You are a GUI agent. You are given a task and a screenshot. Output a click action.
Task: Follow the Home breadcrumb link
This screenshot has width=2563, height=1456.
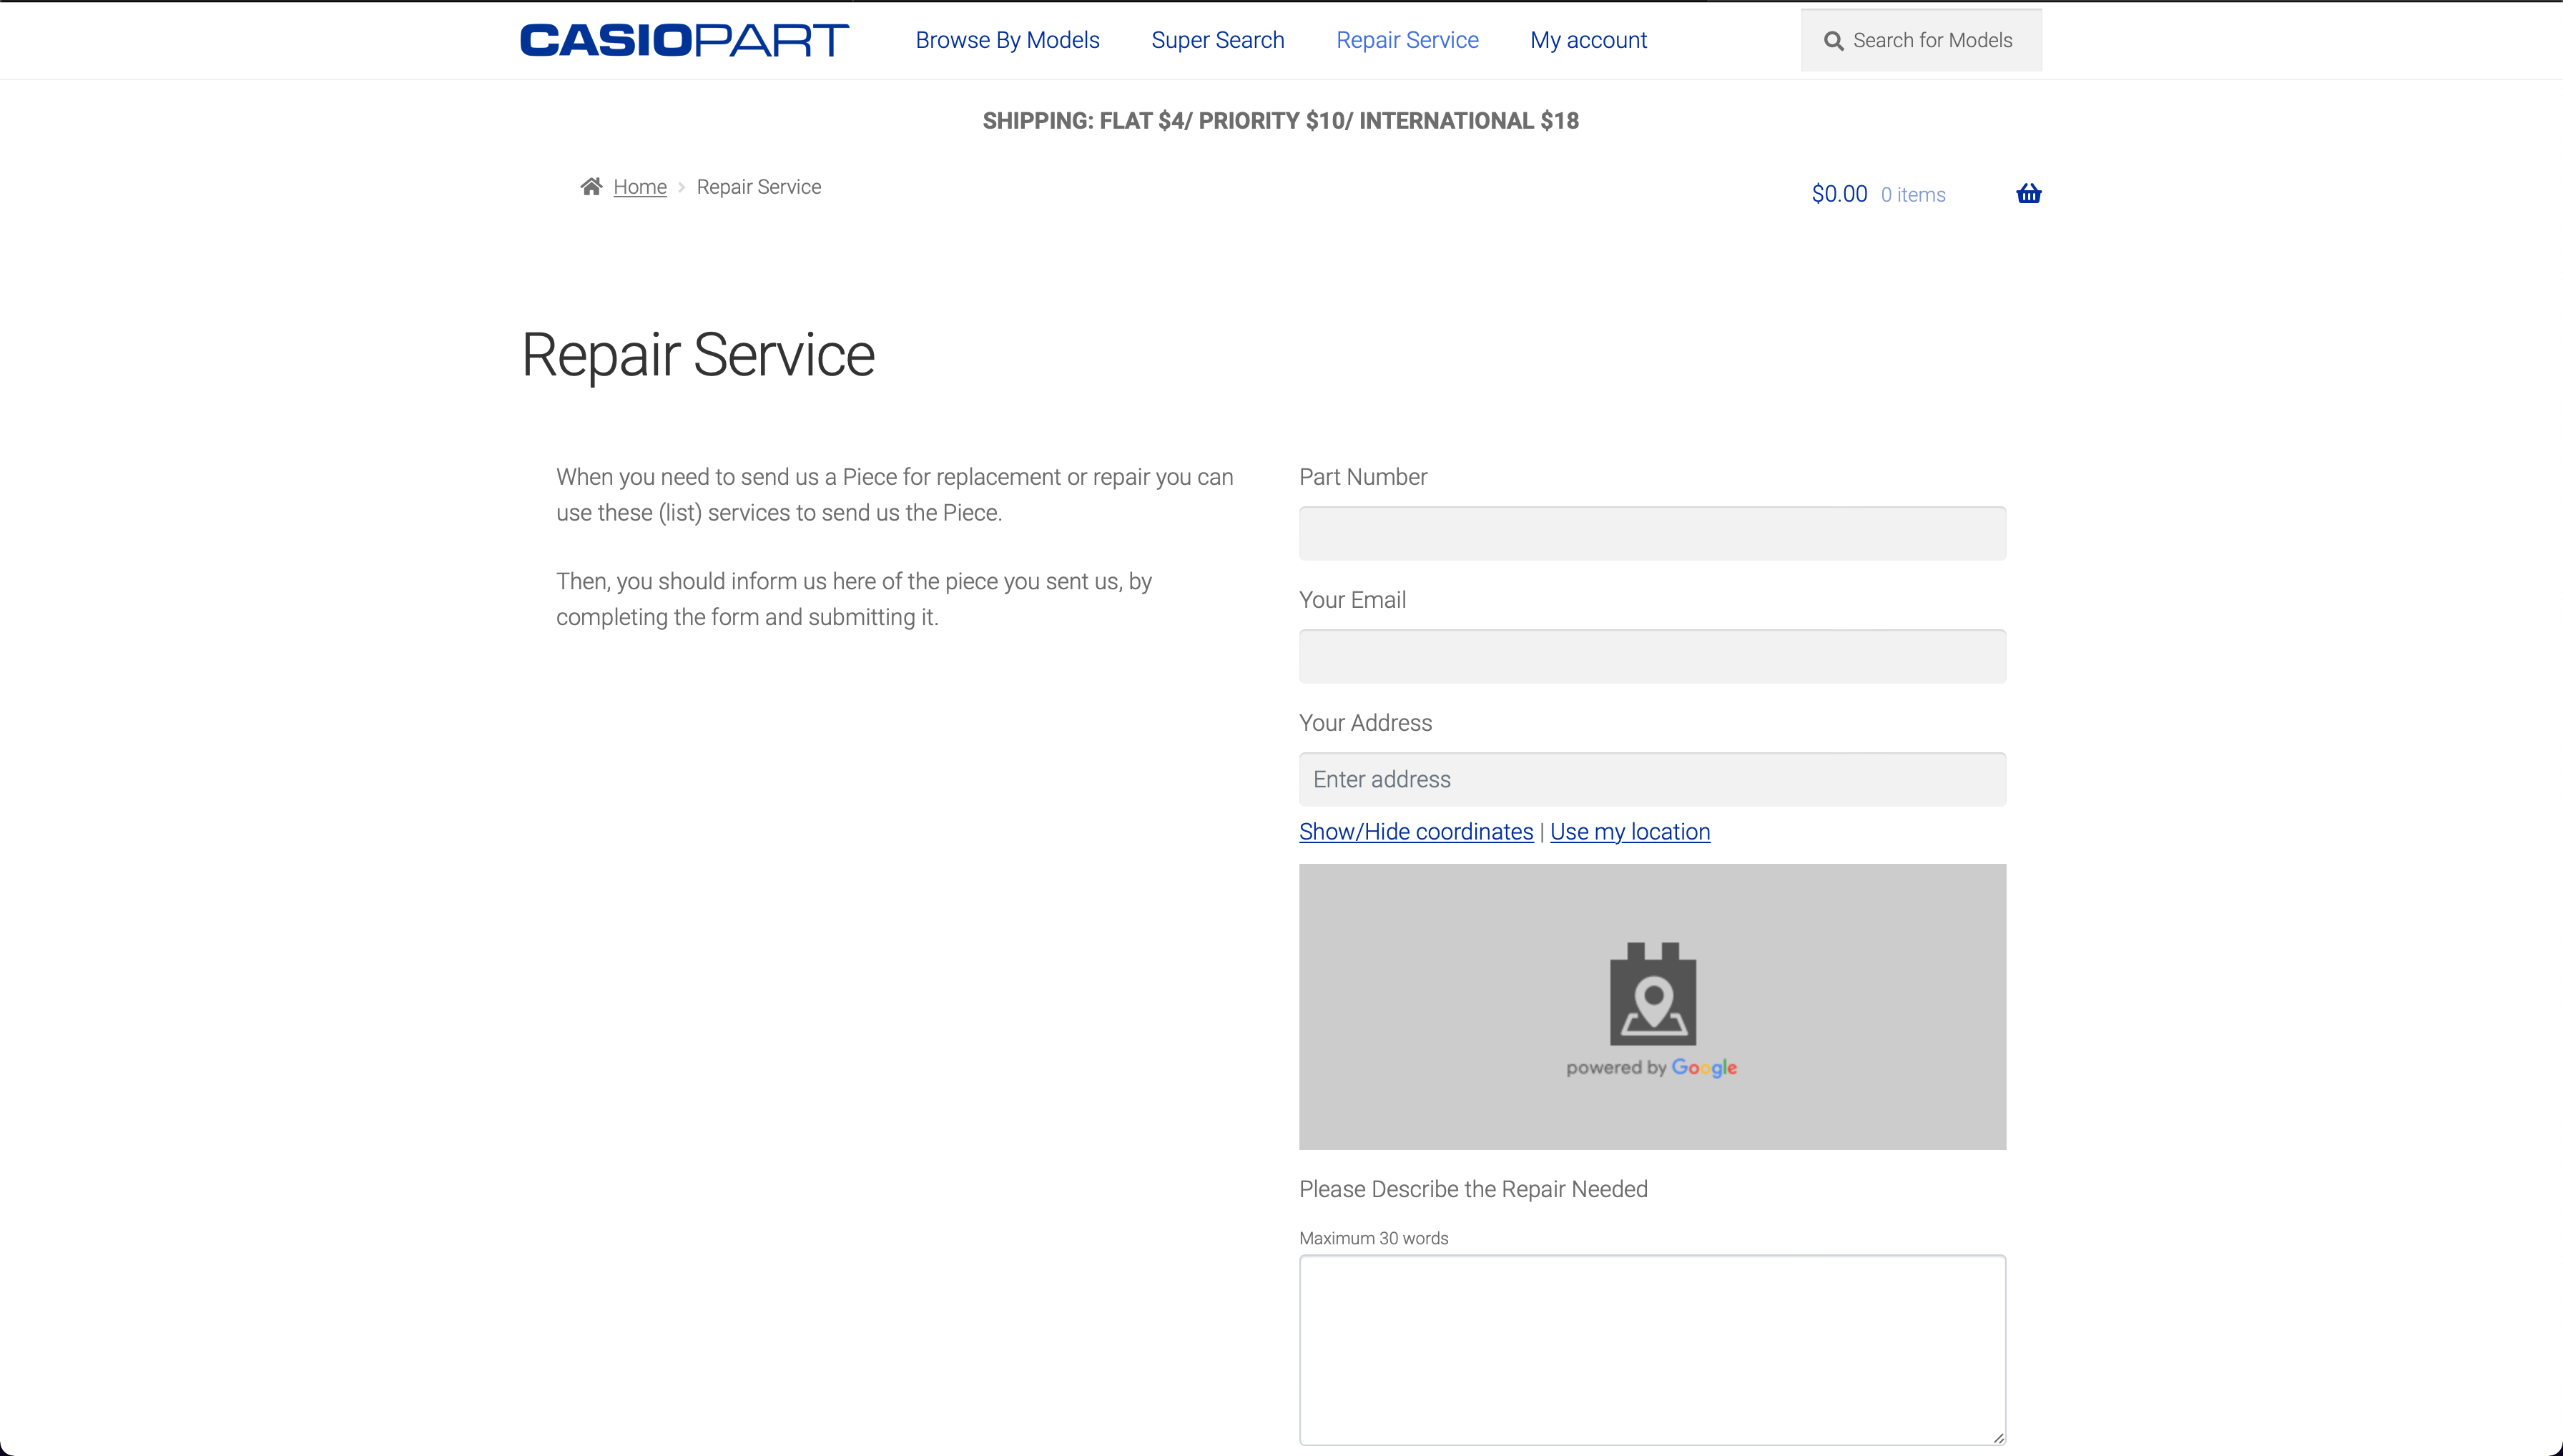(639, 187)
